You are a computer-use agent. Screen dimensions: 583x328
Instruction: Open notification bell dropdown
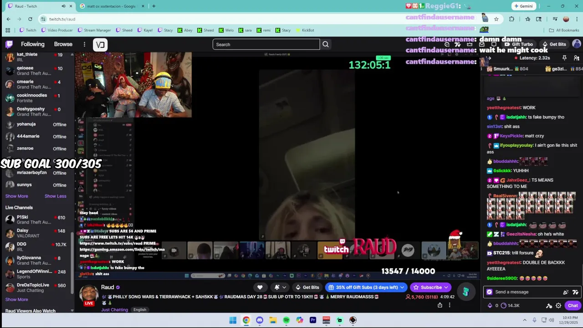(x=280, y=287)
